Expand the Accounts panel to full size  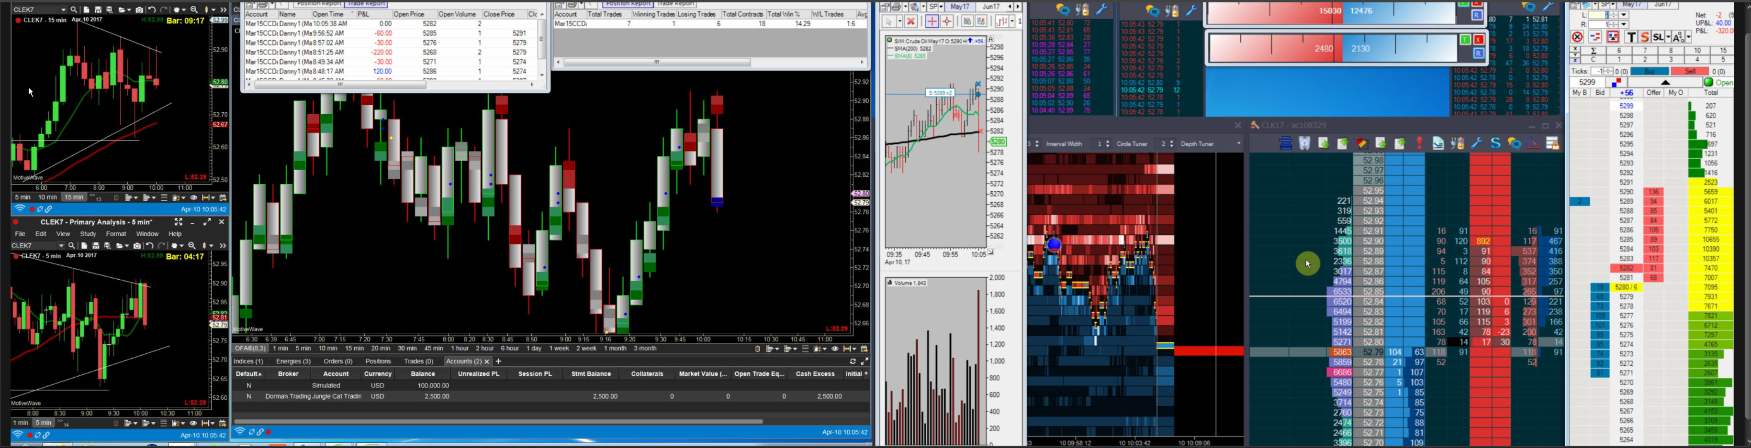[864, 362]
